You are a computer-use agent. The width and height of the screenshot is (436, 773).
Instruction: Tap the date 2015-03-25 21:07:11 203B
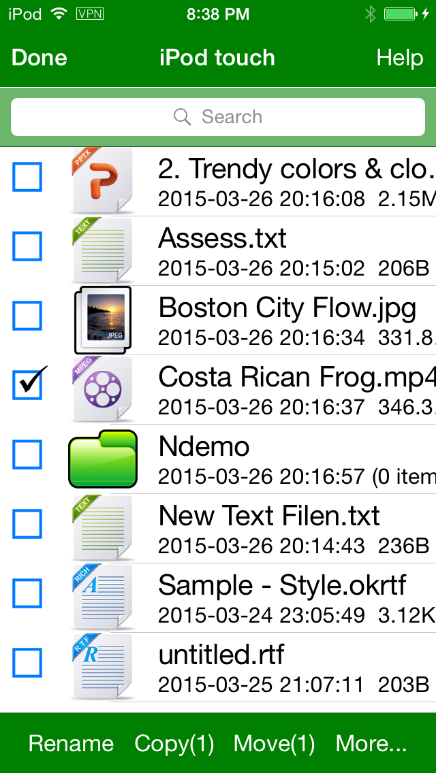click(x=294, y=685)
